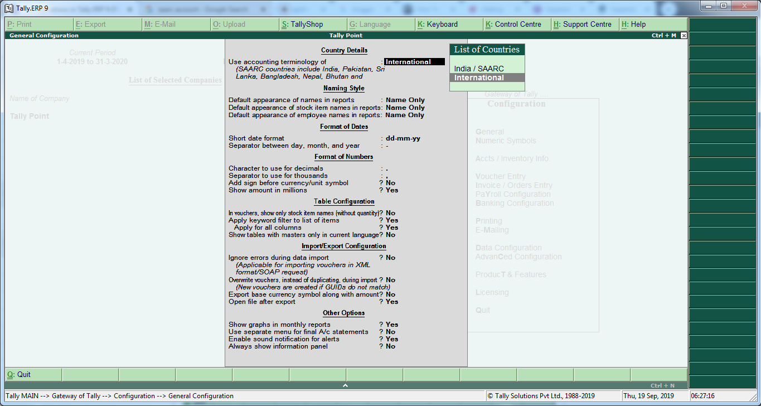Click the Tally.ERP 9 title bar icon
This screenshot has height=406, width=761.
tap(9, 8)
